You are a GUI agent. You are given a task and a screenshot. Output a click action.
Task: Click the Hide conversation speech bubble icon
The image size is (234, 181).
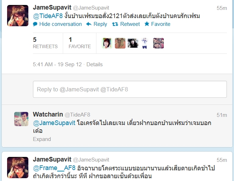[35, 24]
